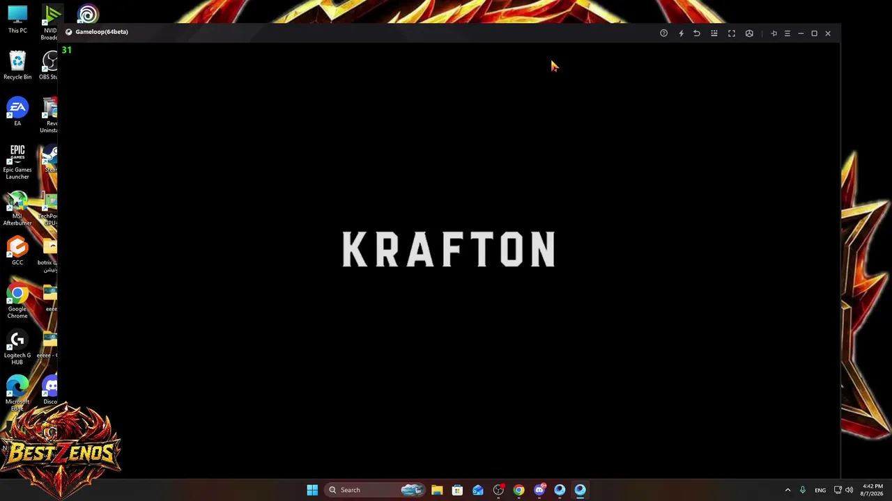
Task: Switch to the active Gameloop taskbar icon
Action: (x=580, y=490)
